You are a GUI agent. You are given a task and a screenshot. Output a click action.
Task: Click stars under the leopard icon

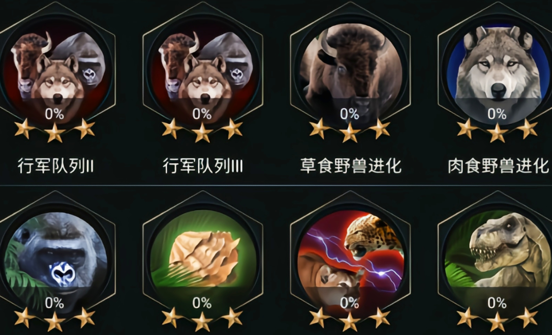click(350, 319)
